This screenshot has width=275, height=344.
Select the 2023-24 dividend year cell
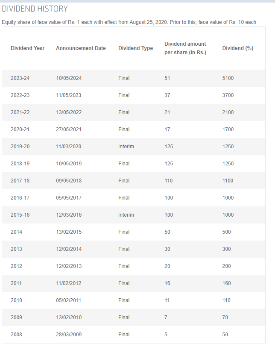[20, 78]
